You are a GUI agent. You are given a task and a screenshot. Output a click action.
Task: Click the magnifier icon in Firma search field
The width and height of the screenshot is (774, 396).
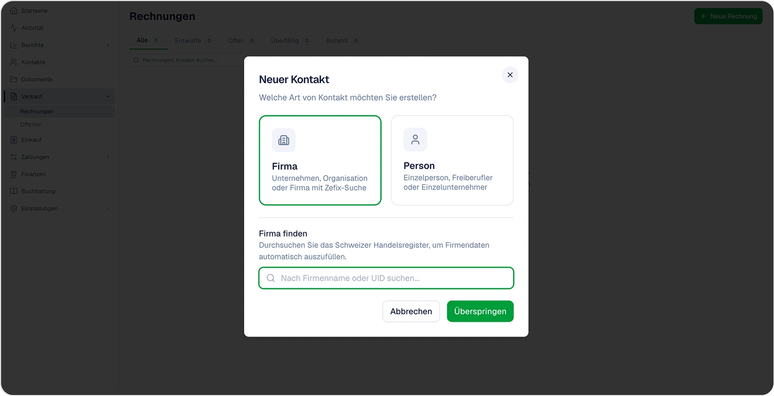(x=271, y=278)
